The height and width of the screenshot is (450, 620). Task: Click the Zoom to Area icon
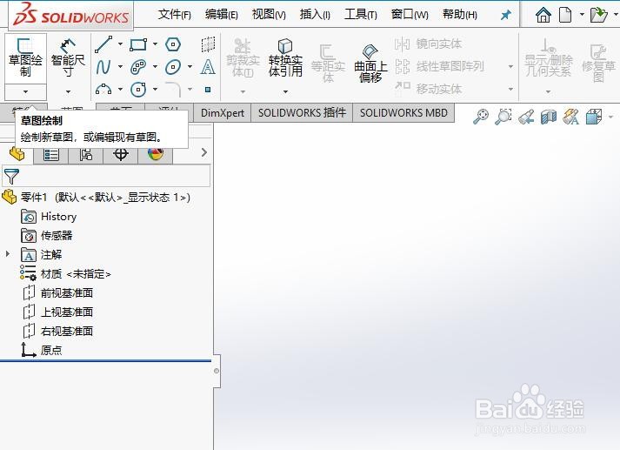click(x=503, y=117)
